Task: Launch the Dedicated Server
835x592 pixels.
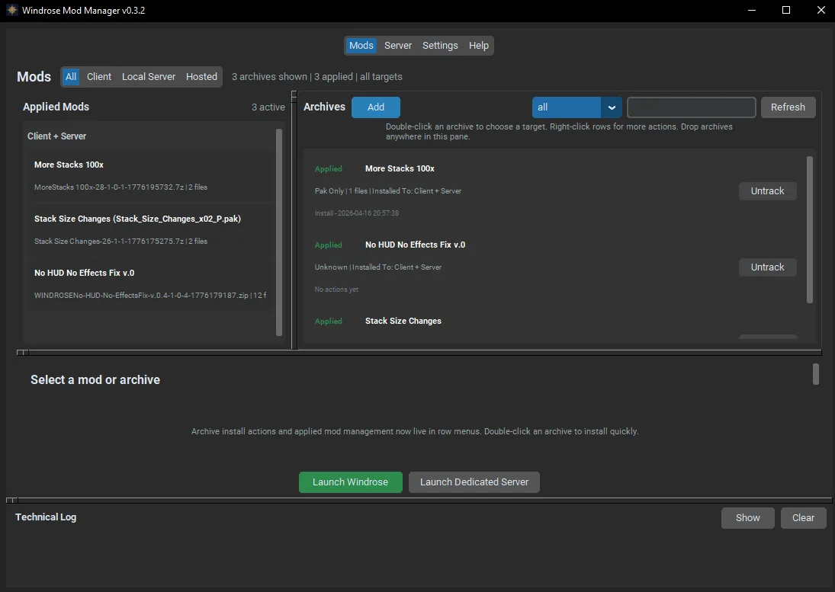Action: 474,482
